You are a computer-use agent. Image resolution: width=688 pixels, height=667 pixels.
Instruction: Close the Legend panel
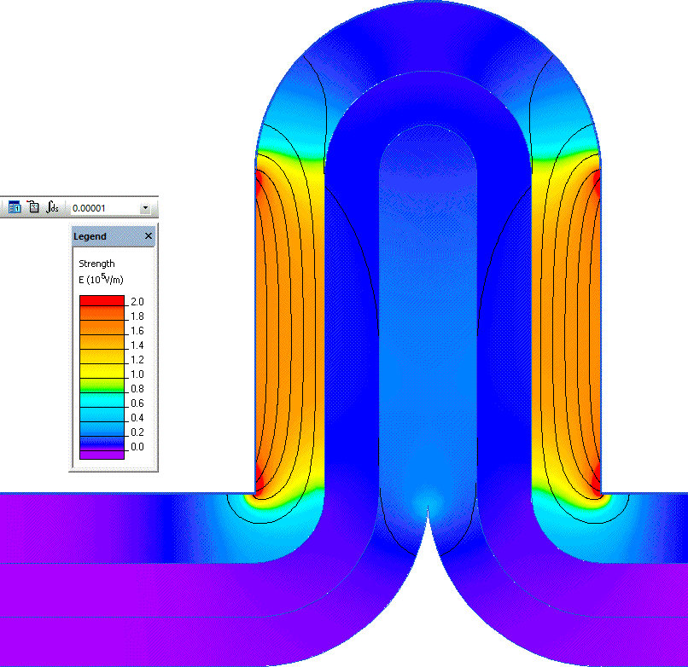pyautogui.click(x=148, y=235)
